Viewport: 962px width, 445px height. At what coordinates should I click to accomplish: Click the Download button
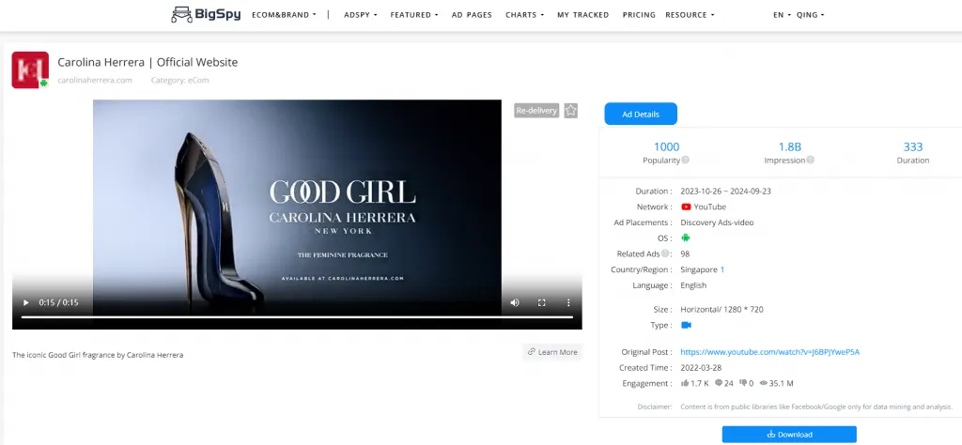pyautogui.click(x=789, y=434)
